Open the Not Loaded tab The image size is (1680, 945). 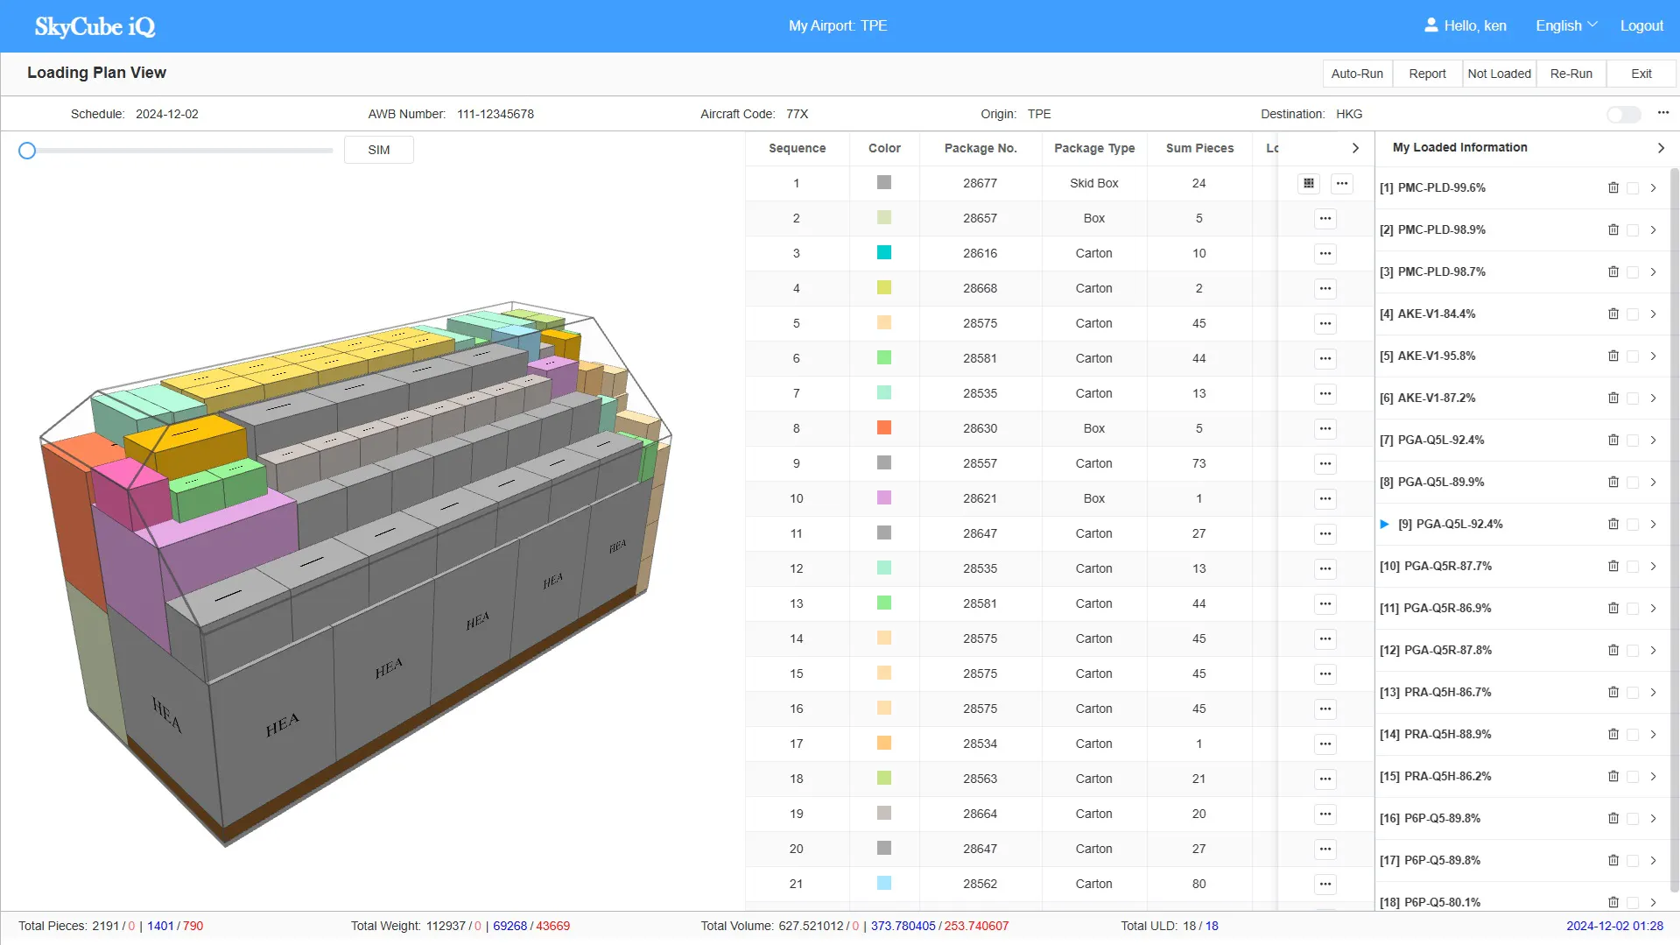pyautogui.click(x=1499, y=74)
